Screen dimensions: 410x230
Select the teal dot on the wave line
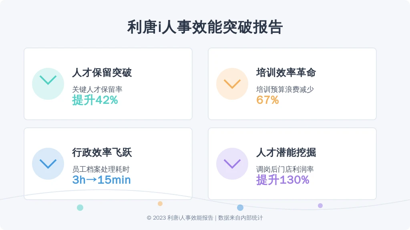tap(80, 208)
